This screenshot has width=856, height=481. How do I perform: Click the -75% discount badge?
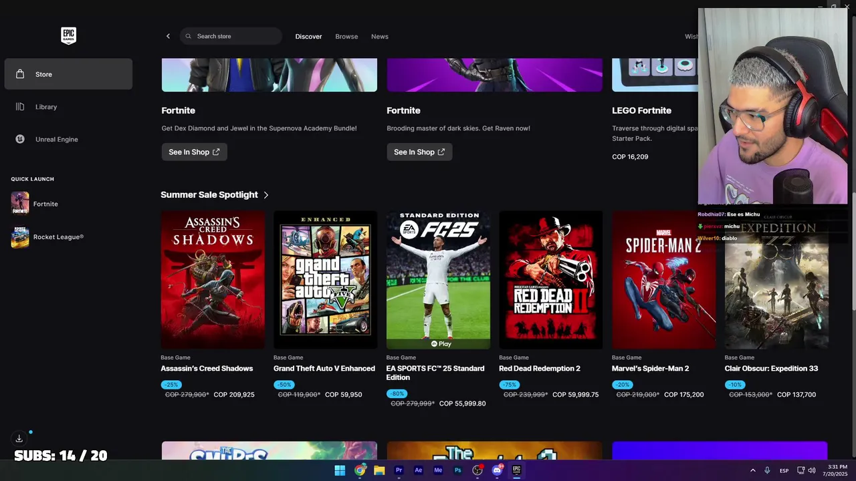[510, 385]
